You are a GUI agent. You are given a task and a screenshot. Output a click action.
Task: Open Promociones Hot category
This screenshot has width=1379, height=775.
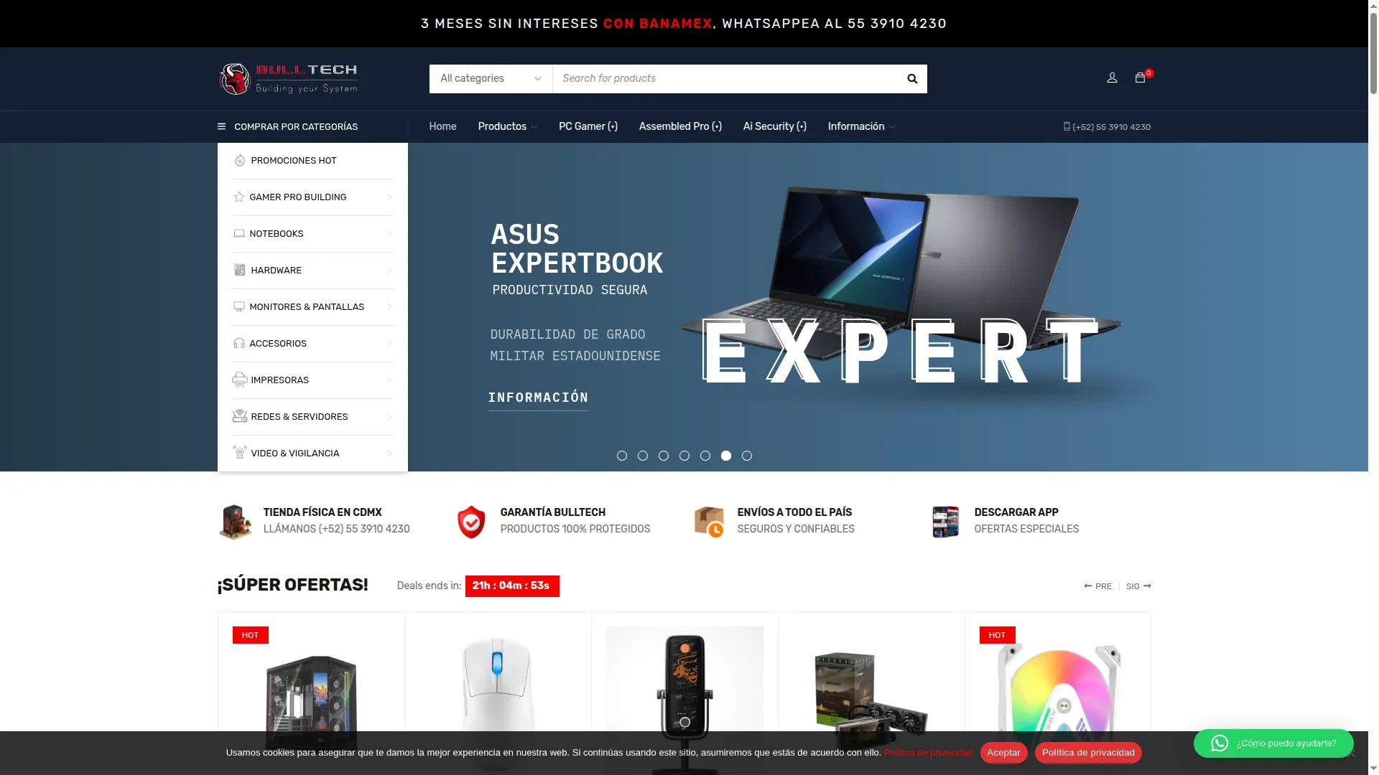[312, 161]
